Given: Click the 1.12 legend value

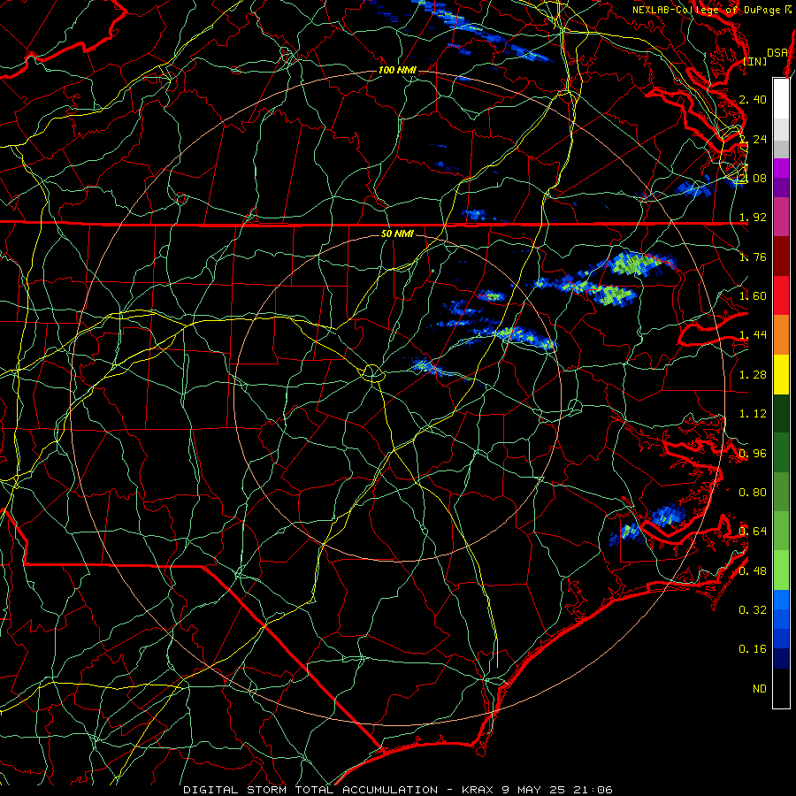Looking at the screenshot, I should pos(753,414).
